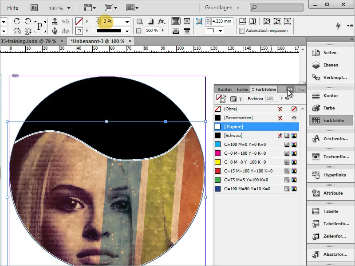Viewport: 355px width, 266px height.
Task: Open the screen mode dropdown
Action: (x=111, y=8)
